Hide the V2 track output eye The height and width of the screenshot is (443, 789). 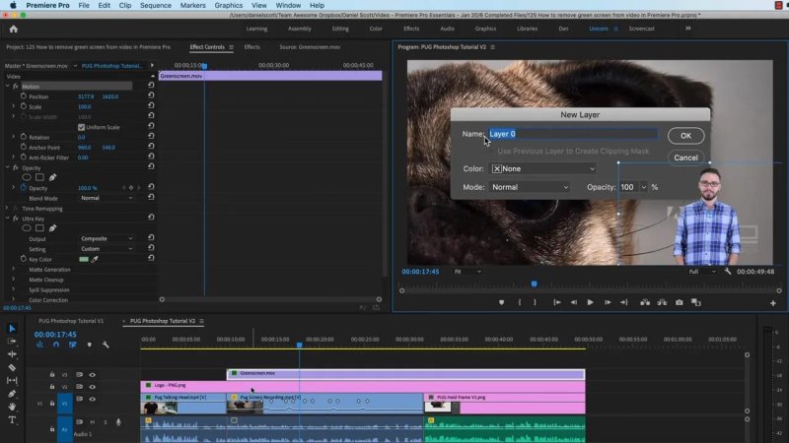pos(92,387)
